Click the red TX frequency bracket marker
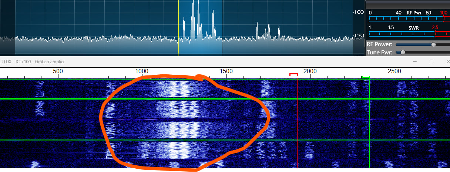Viewport: 450px width, 172px height. coord(293,74)
